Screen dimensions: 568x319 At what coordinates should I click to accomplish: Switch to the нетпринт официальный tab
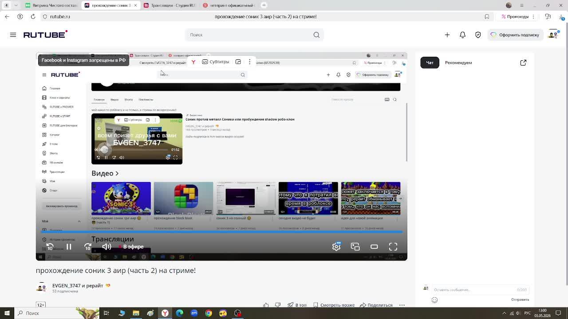(229, 5)
